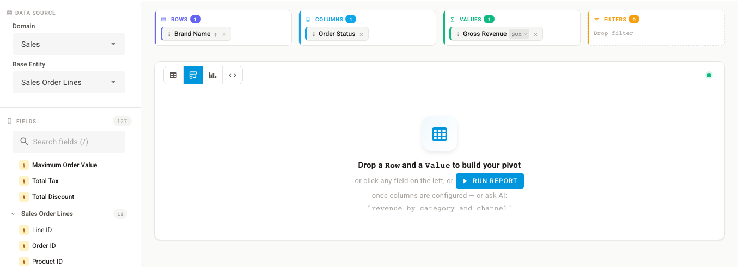Click the fields count badge 127
Image resolution: width=738 pixels, height=267 pixels.
point(122,121)
